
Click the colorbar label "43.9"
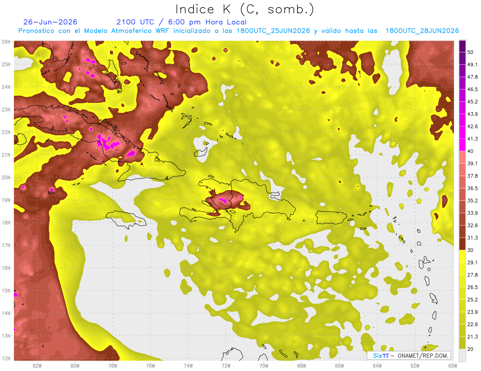(x=473, y=114)
